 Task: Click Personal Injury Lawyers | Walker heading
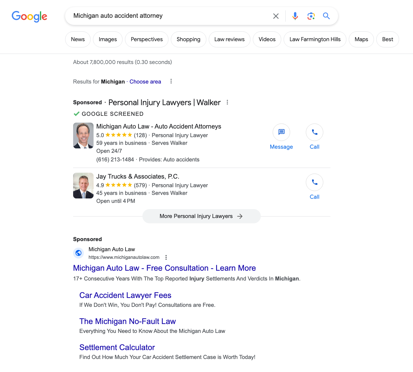pos(164,102)
